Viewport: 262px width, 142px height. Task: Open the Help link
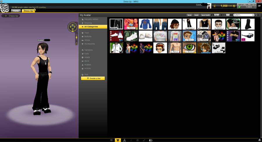(247, 5)
